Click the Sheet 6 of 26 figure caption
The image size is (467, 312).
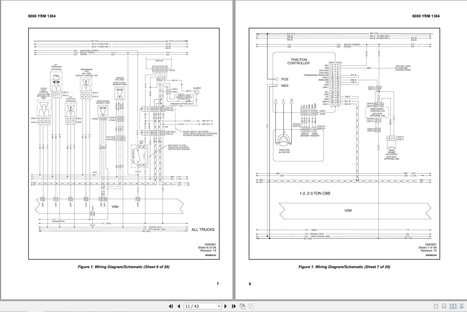point(123,267)
